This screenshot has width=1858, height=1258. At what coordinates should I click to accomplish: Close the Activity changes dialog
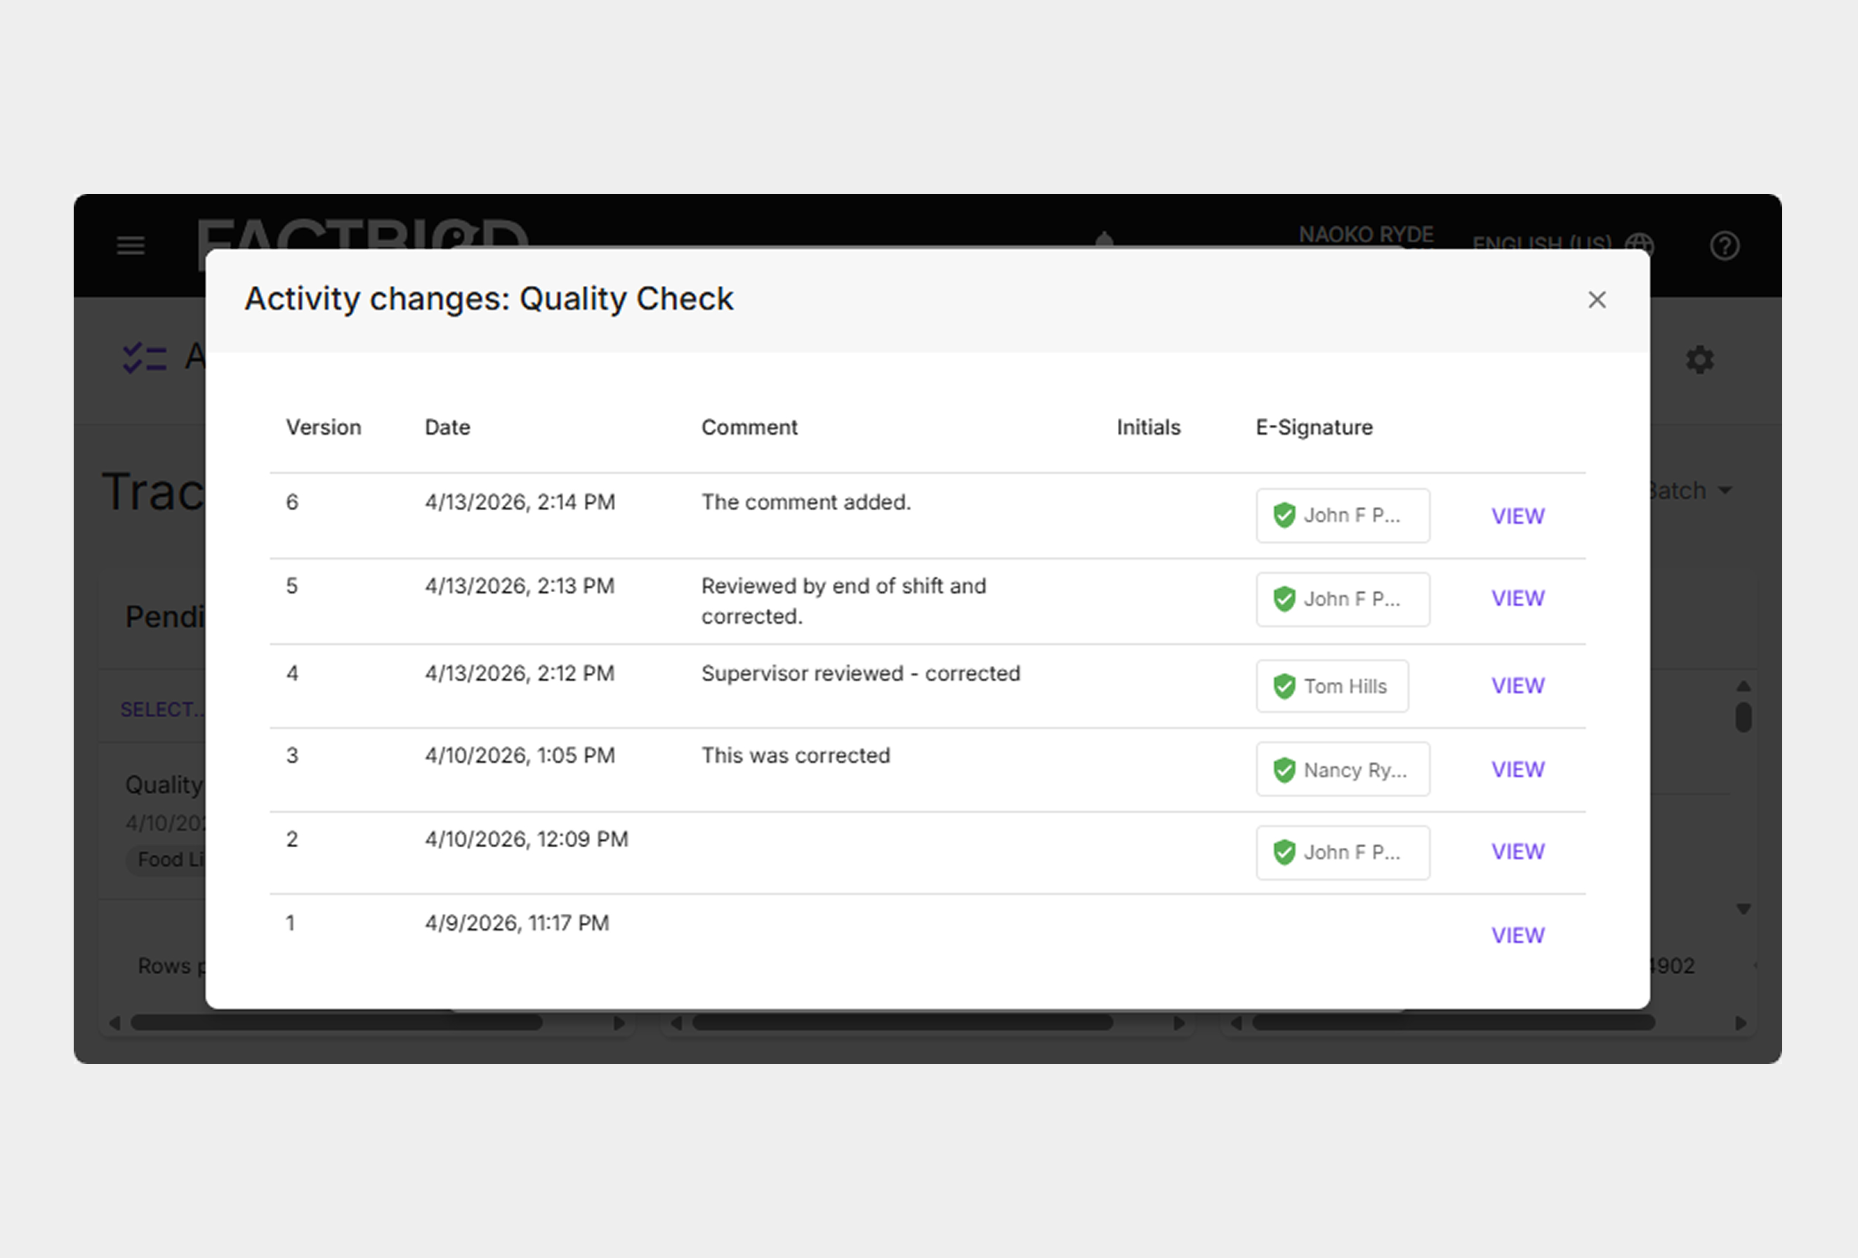point(1597,300)
